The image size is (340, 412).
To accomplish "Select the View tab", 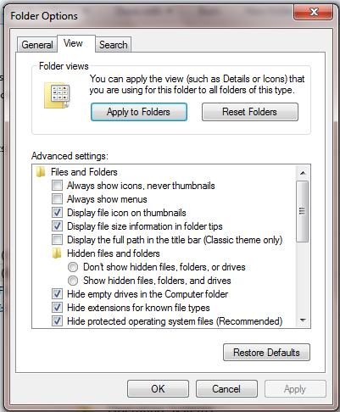I will click(76, 43).
